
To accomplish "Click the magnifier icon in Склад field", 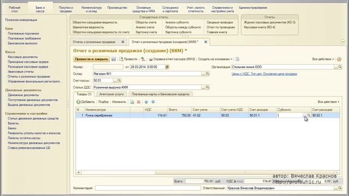I will [207, 73].
